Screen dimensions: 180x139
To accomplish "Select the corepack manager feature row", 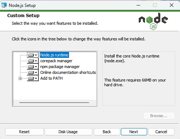I will pos(56,61).
